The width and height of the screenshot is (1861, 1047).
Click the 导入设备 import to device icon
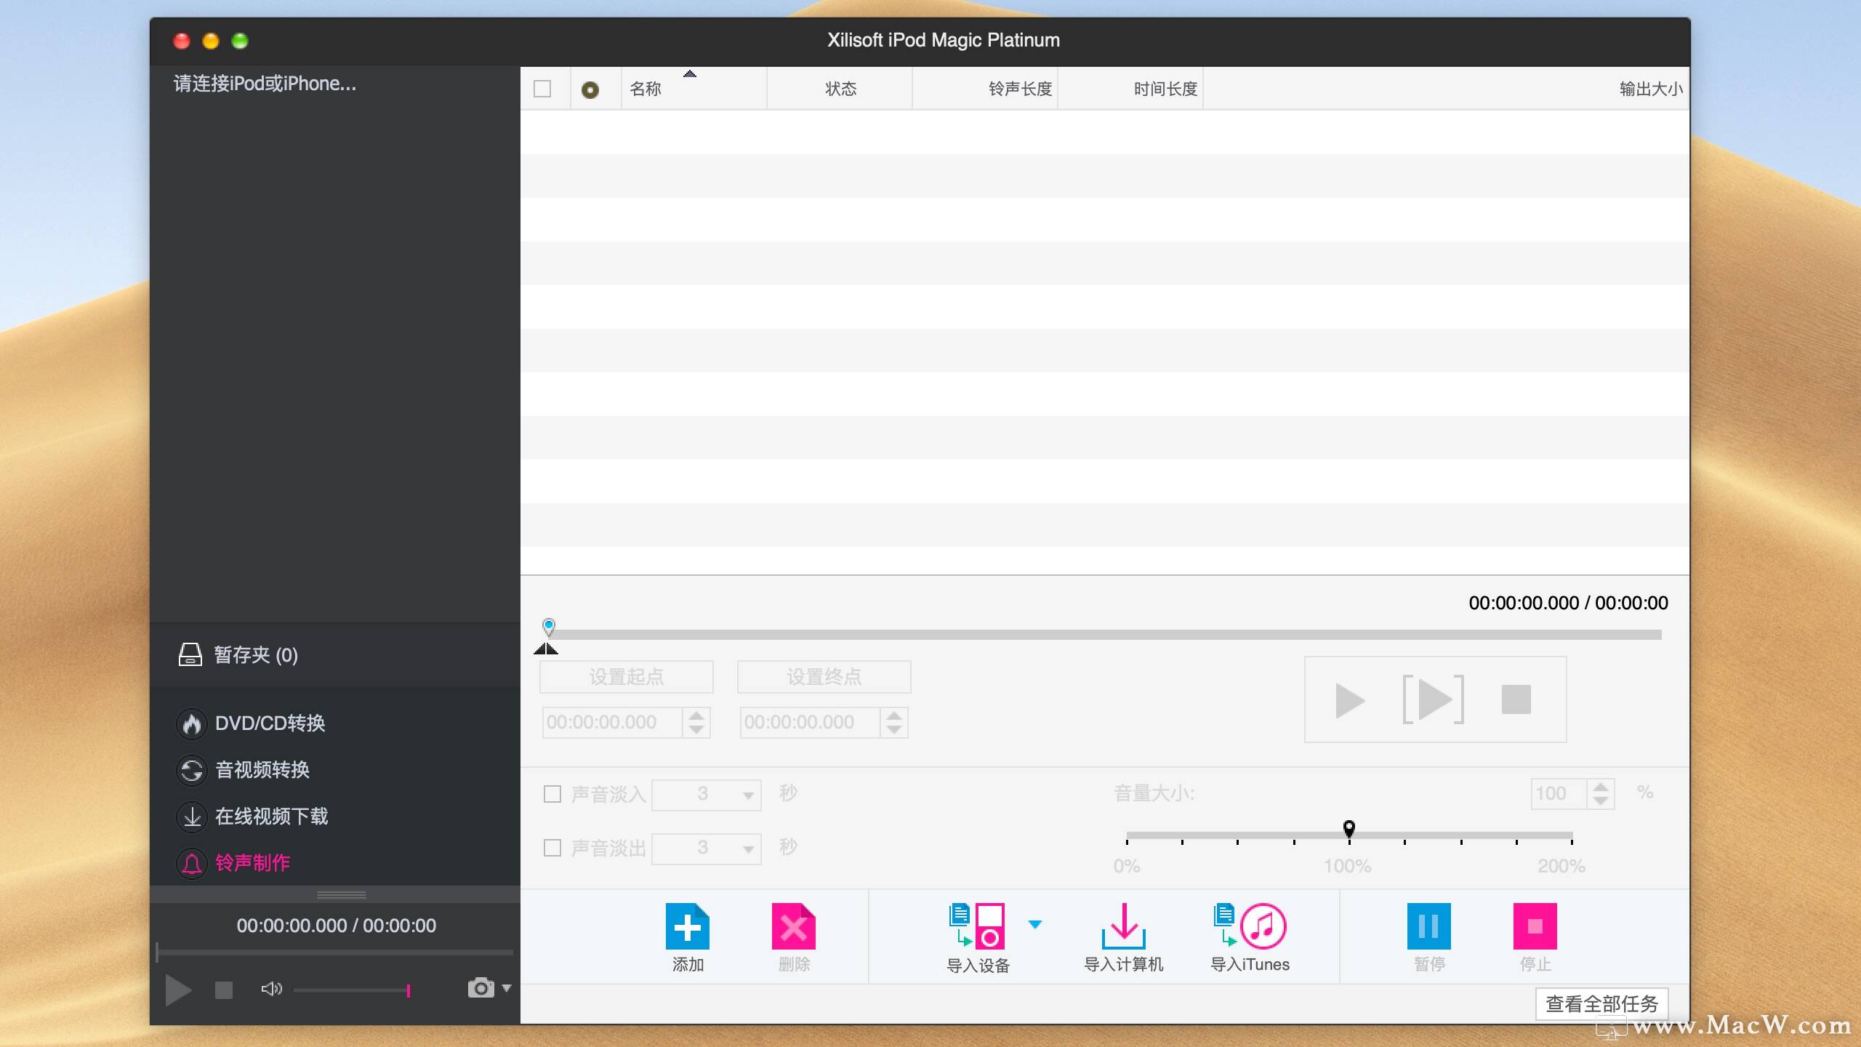(977, 926)
